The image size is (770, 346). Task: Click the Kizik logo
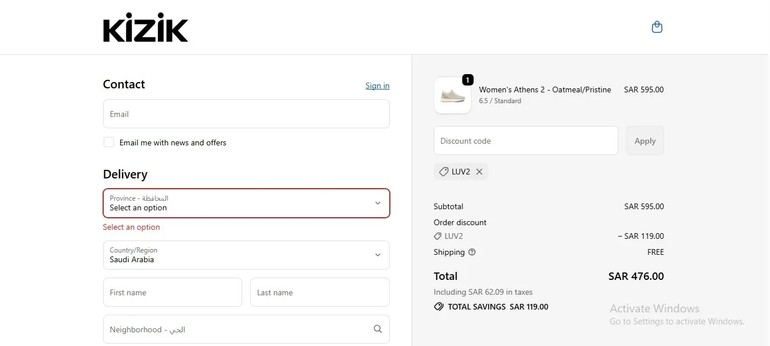(x=145, y=27)
